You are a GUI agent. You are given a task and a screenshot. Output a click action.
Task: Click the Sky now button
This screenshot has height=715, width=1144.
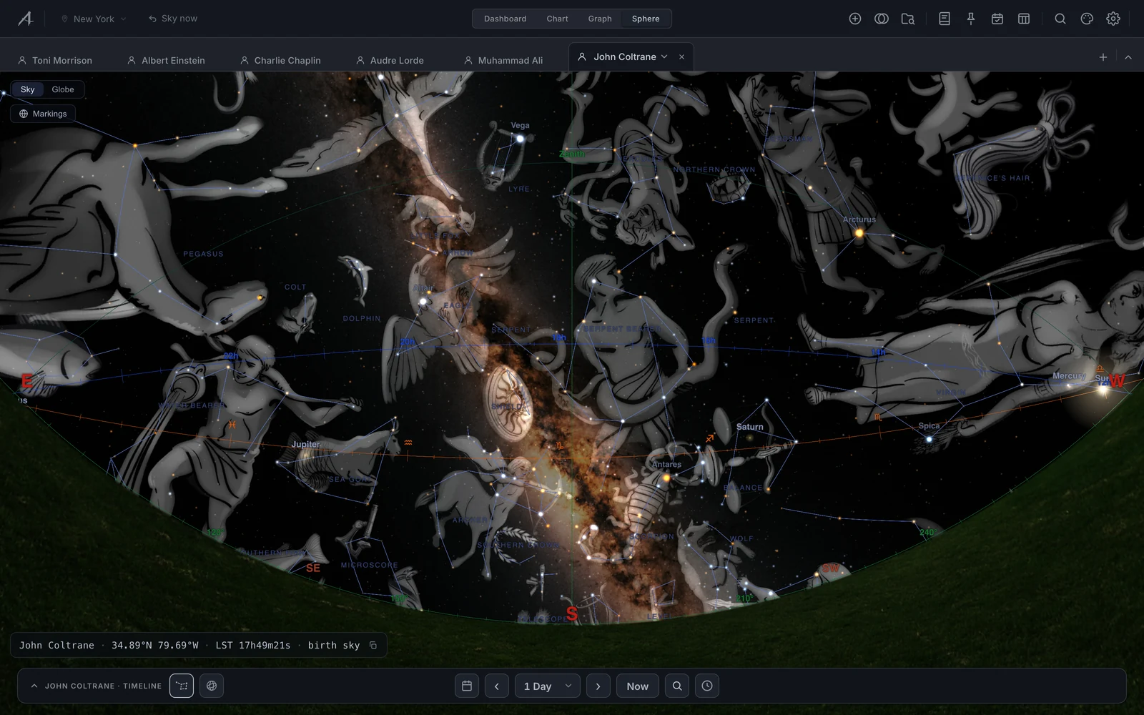pyautogui.click(x=173, y=19)
